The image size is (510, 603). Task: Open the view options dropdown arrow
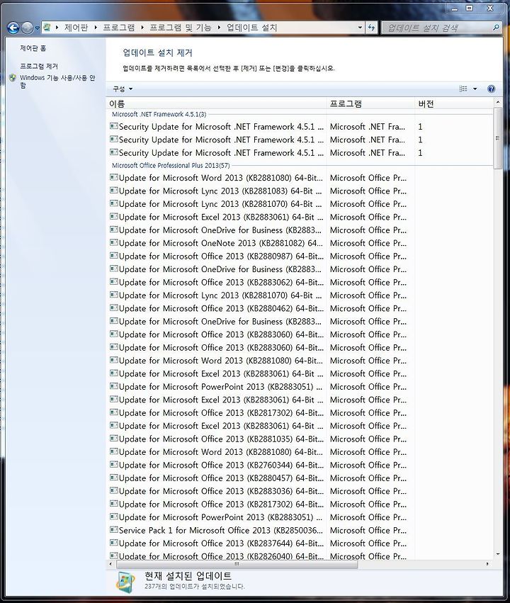pyautogui.click(x=475, y=89)
